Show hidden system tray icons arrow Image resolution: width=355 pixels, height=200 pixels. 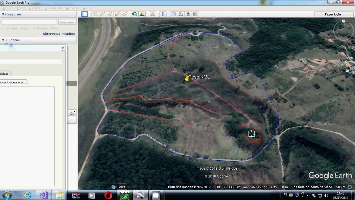click(x=307, y=196)
